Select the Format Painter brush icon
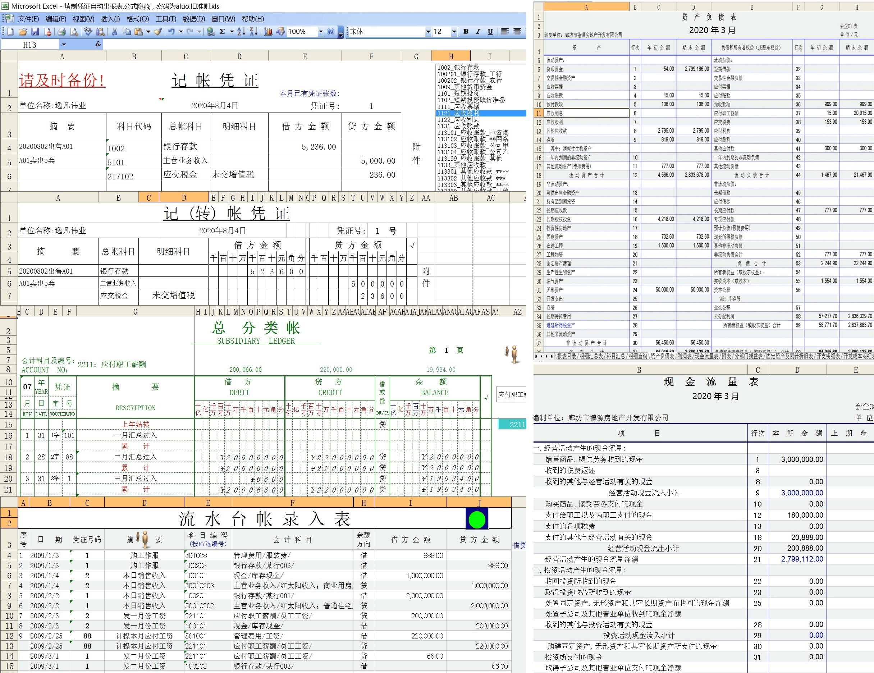The image size is (874, 673). (159, 32)
